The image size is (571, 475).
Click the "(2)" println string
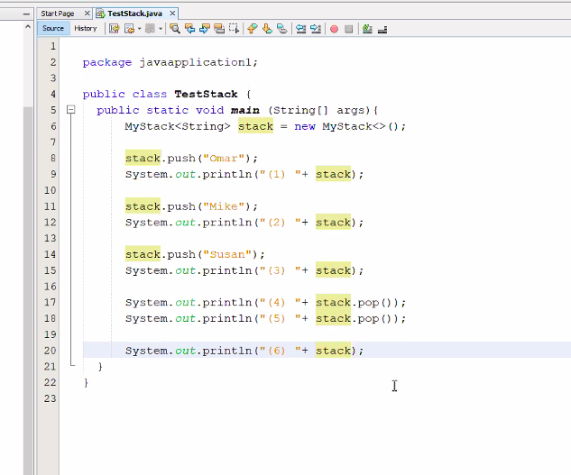click(280, 223)
